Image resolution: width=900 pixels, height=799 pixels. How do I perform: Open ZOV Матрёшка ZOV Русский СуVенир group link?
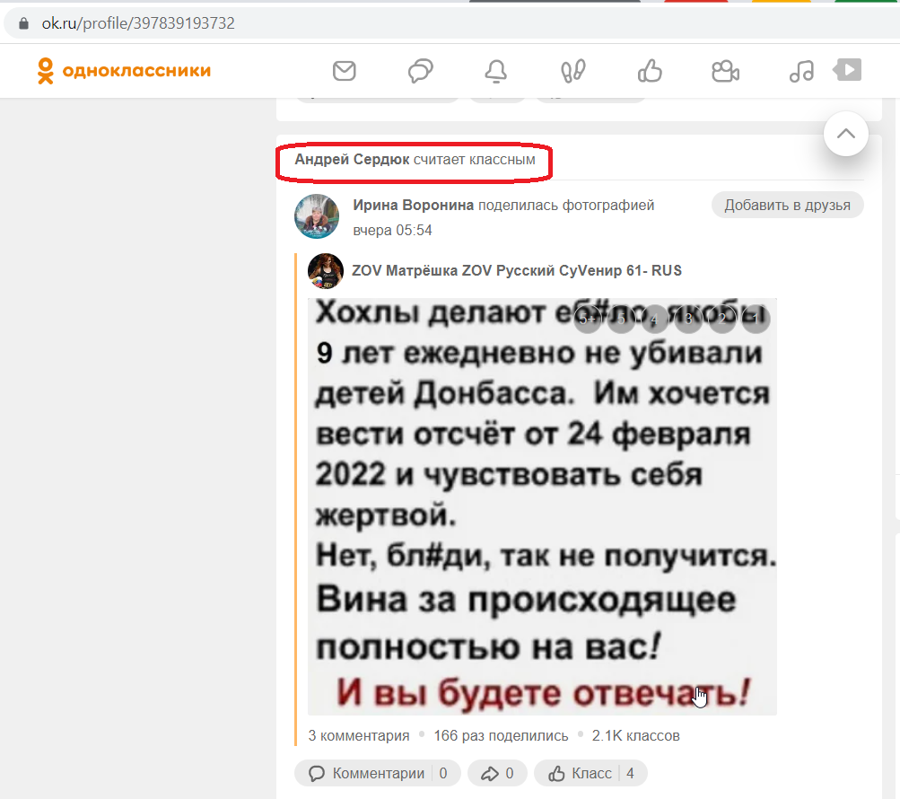point(517,270)
